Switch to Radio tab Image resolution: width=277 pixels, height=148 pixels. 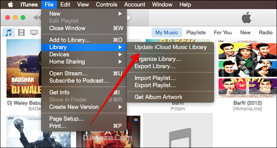pyautogui.click(x=266, y=33)
